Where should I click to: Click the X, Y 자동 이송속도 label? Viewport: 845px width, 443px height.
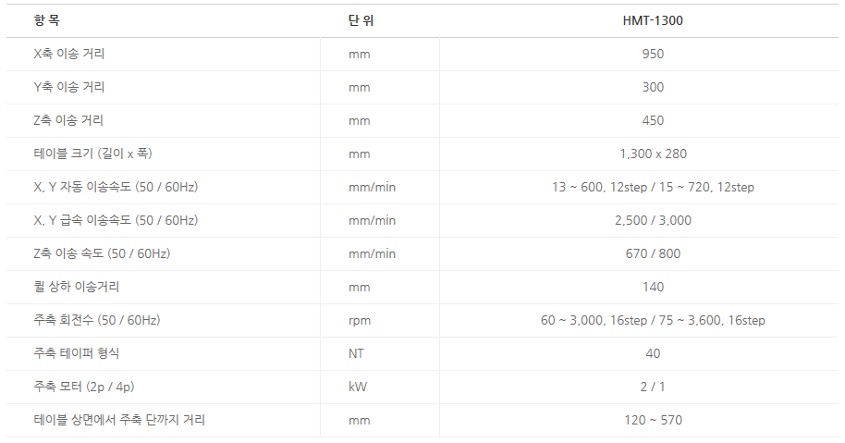pos(116,187)
